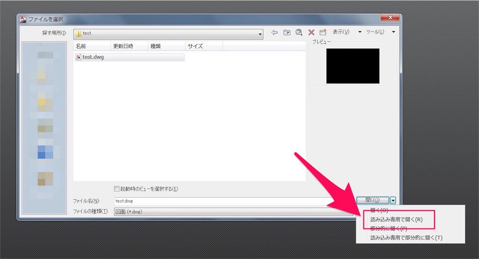Viewport: 479px width, 259px height.
Task: Sort by 種類 column header
Action: (167, 46)
